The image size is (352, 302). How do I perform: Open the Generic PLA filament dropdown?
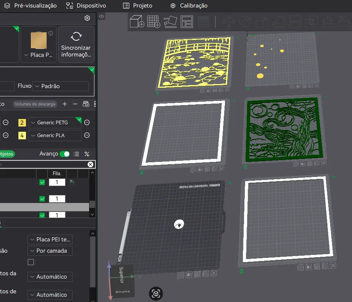[x=55, y=135]
